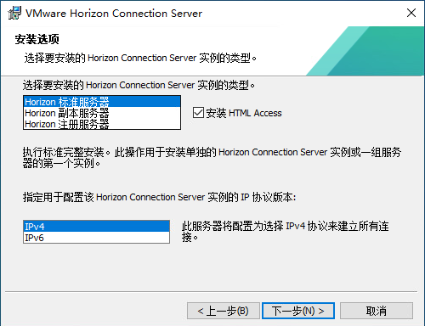
Task: Click the header subtitle about instance type
Action: click(x=140, y=58)
